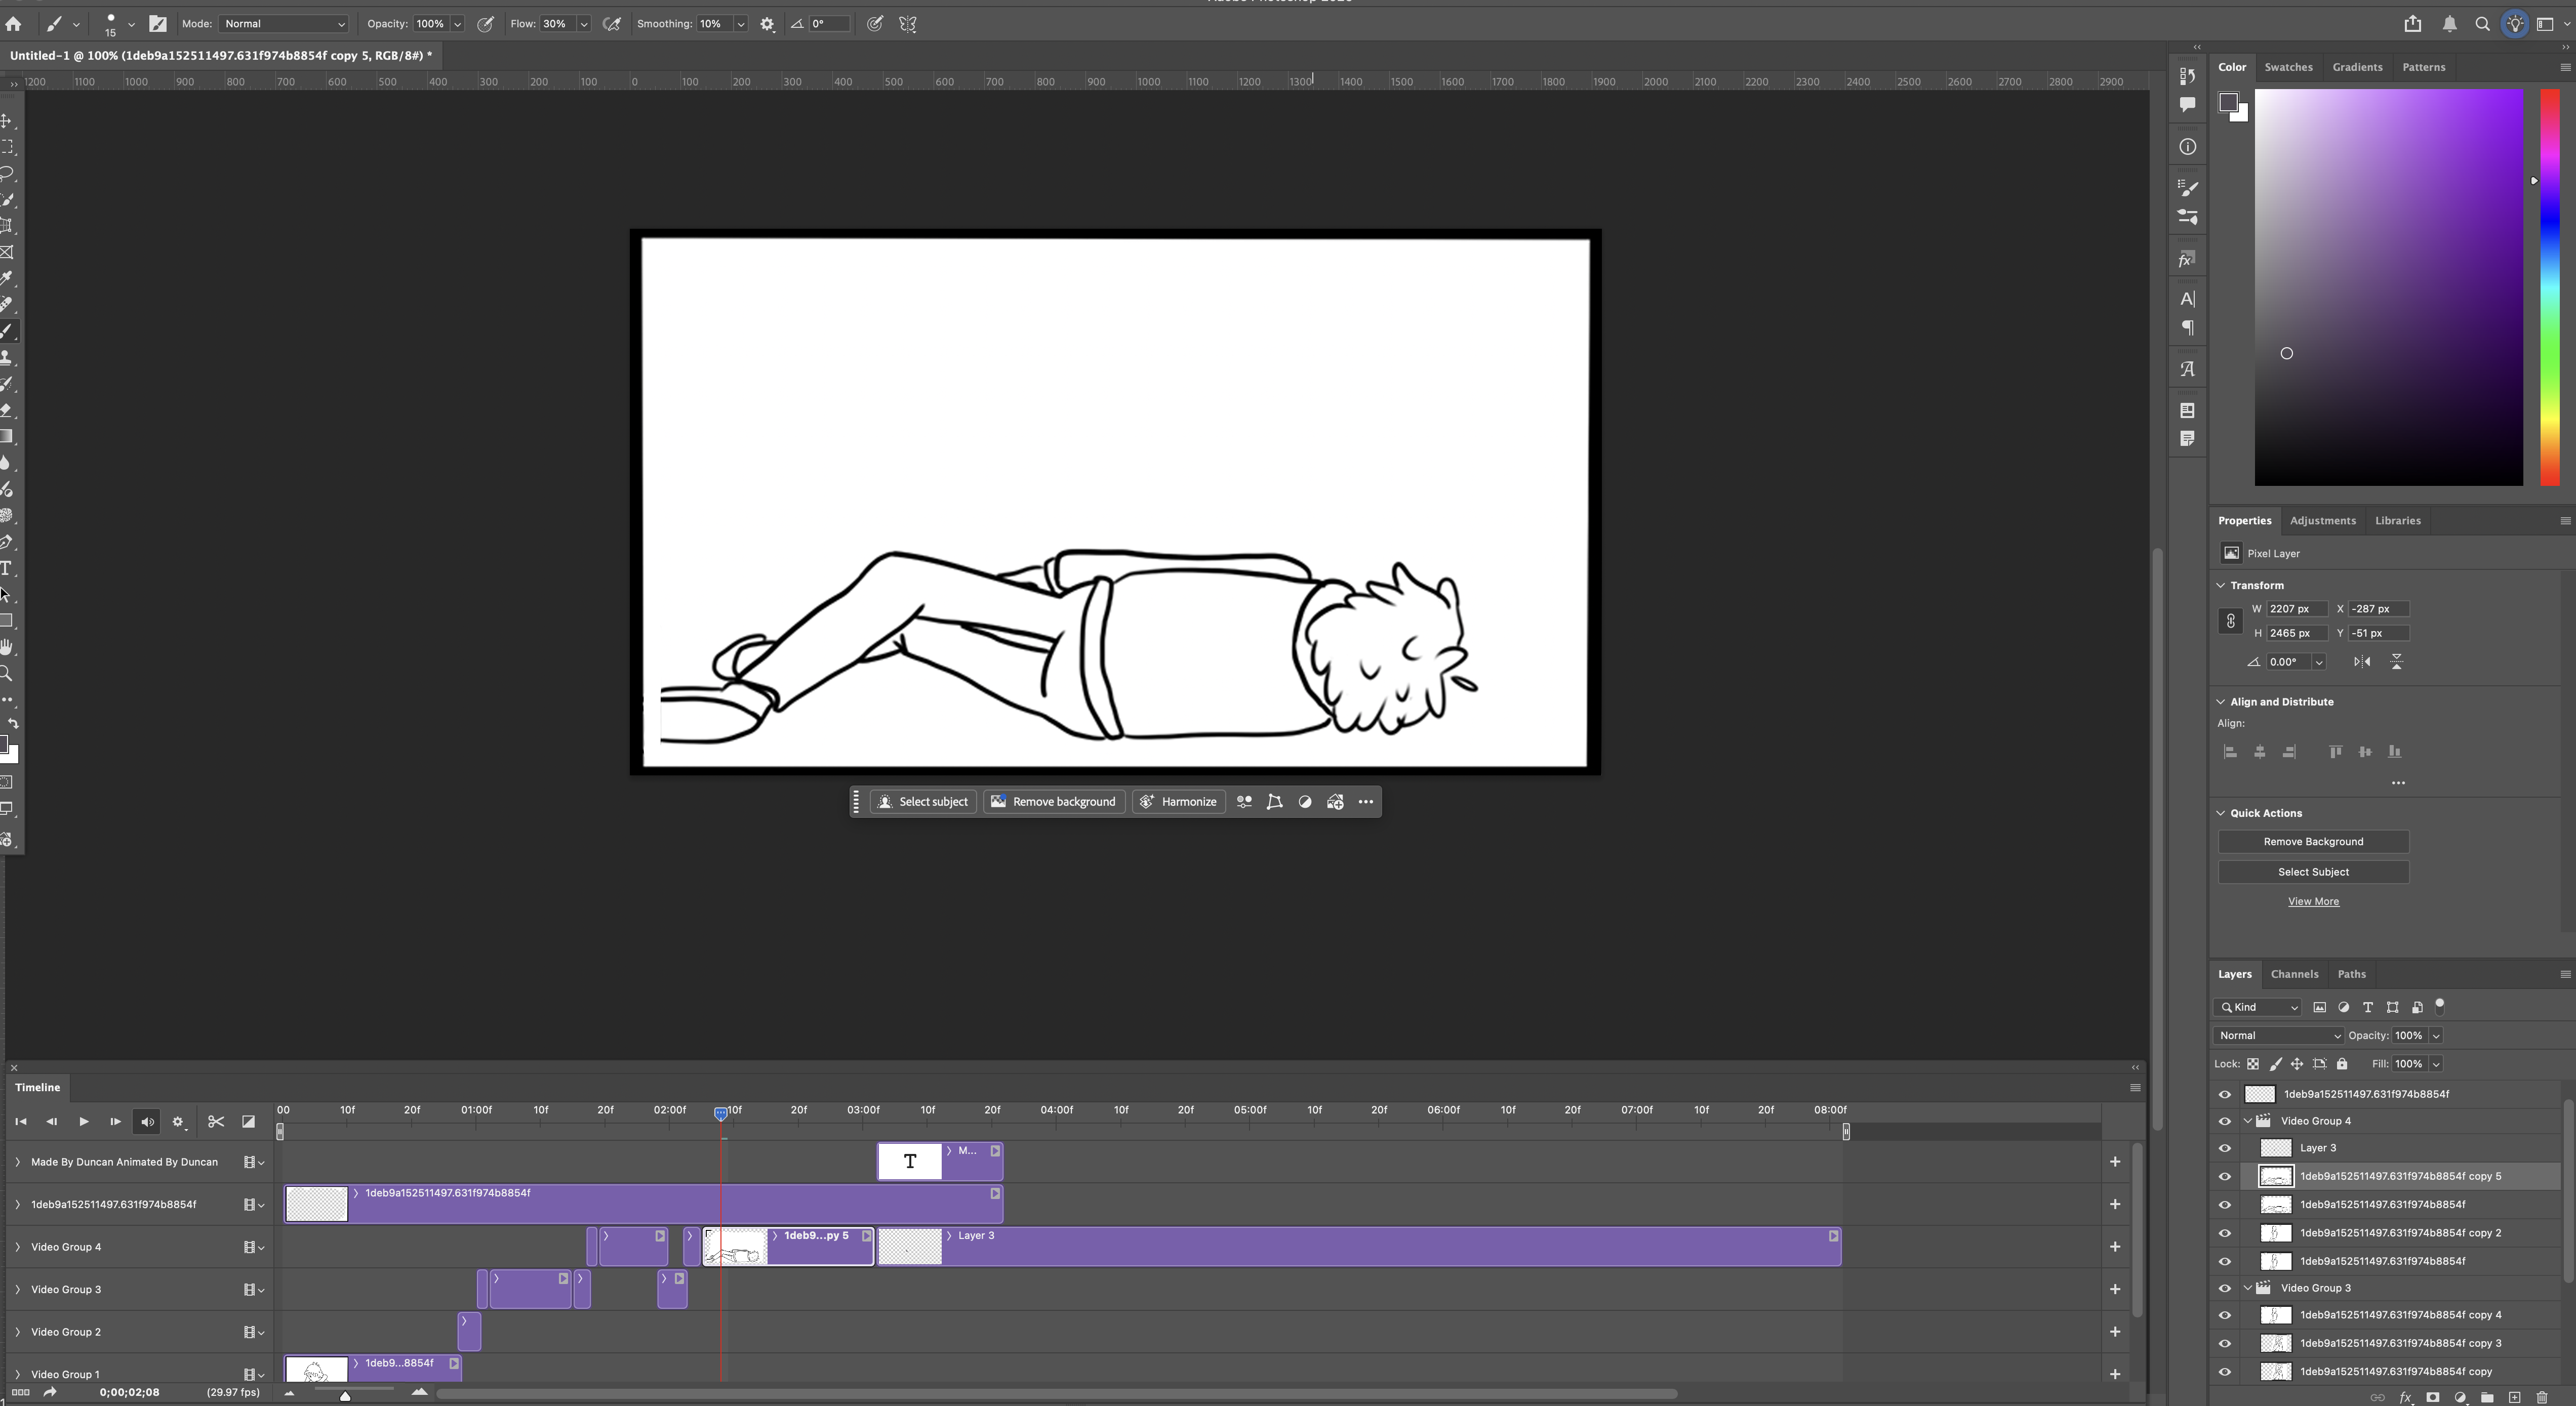
Task: Open the brush Mode dropdown
Action: click(x=283, y=24)
